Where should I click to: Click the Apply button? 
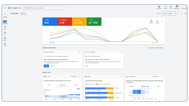point(46,66)
